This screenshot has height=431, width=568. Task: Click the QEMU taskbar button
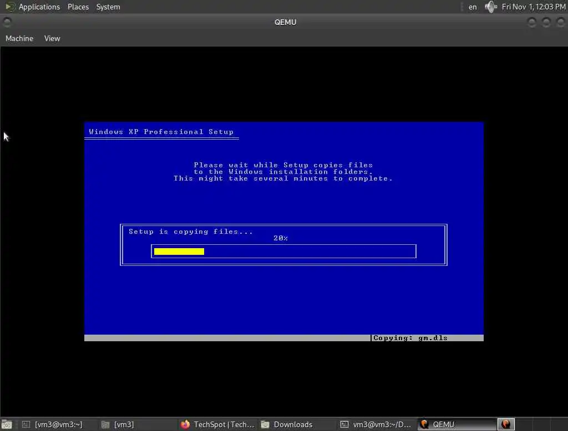click(x=457, y=424)
